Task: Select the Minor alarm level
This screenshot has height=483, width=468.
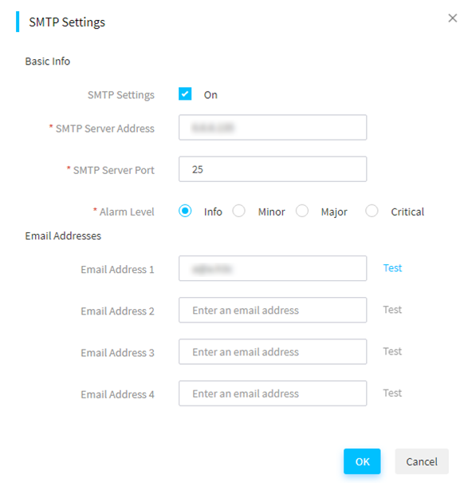Action: (x=238, y=211)
